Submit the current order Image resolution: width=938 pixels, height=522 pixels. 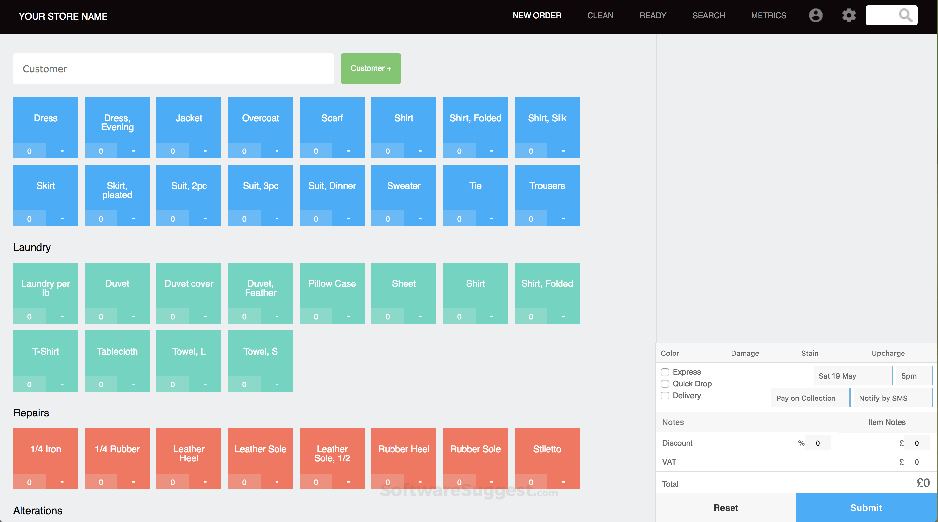866,507
